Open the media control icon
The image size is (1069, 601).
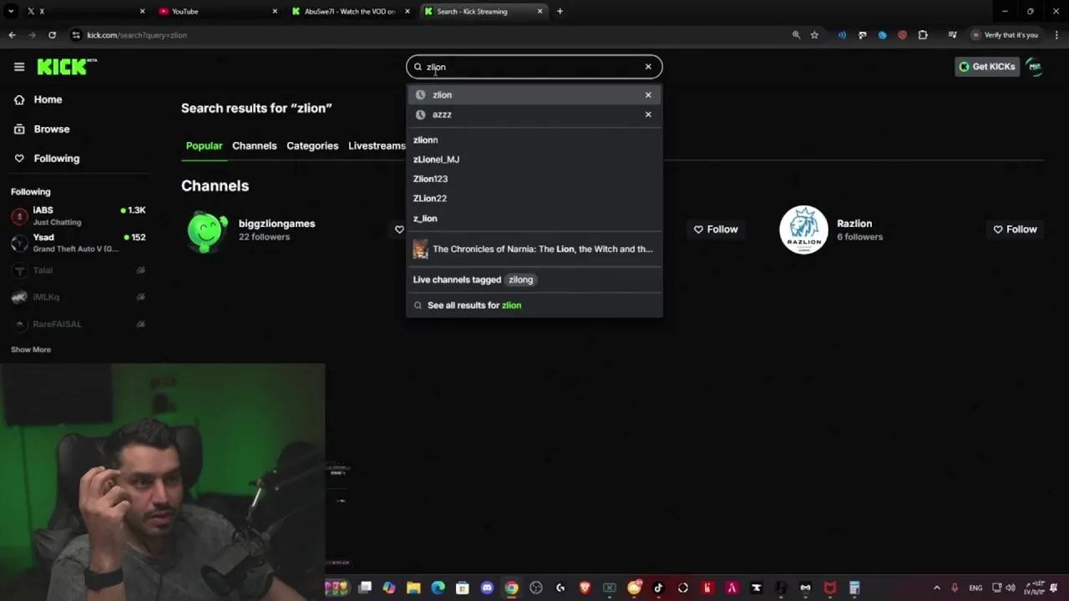point(952,35)
